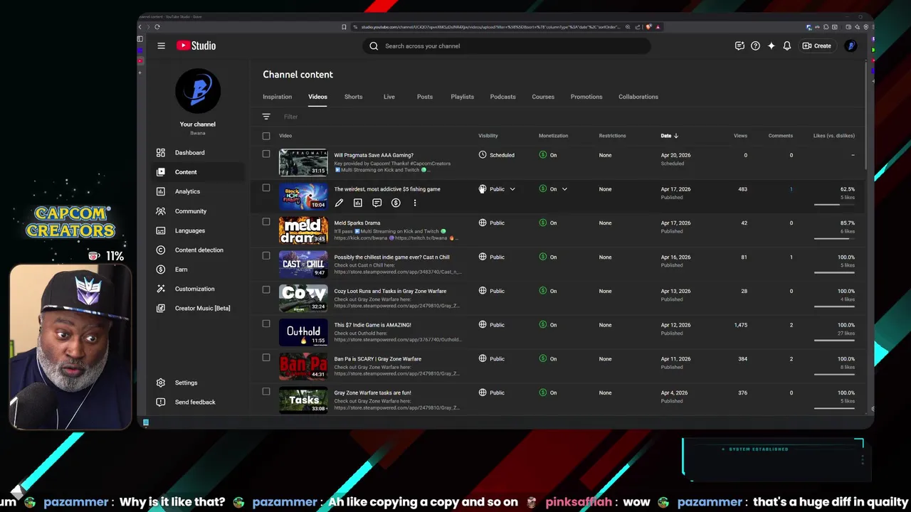Toggle the select-all videos checkbox
Image resolution: width=911 pixels, height=512 pixels.
tap(266, 136)
